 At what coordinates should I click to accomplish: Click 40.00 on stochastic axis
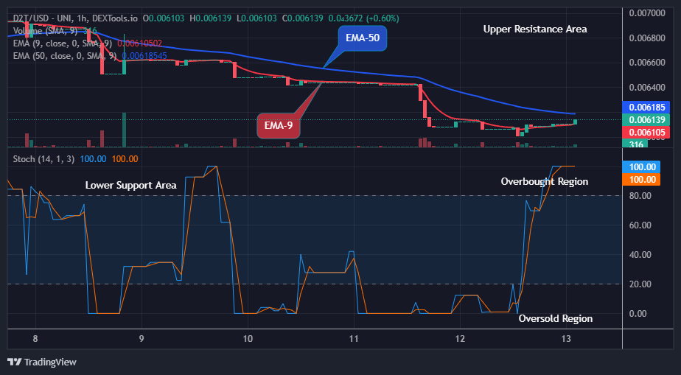(x=640, y=255)
